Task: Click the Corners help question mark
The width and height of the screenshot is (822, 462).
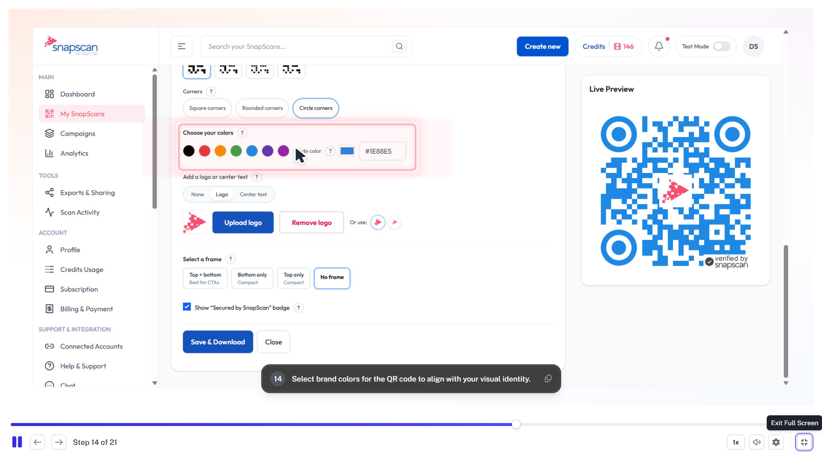Action: point(211,92)
